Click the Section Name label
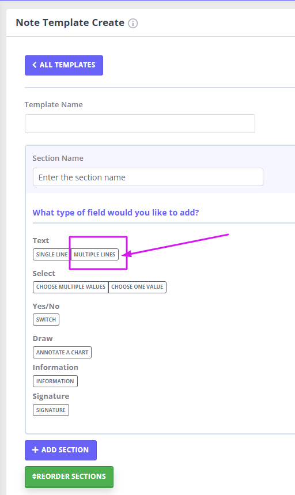Screen dimensions: 295x495 (58, 158)
